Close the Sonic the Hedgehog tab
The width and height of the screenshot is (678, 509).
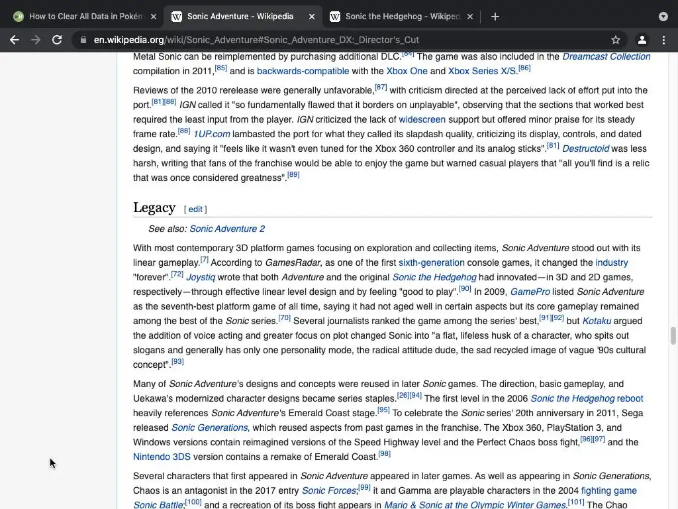point(470,17)
